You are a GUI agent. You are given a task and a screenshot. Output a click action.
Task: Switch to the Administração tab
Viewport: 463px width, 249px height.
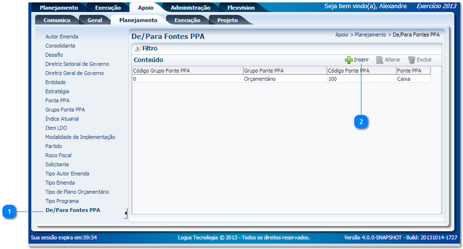coord(190,8)
